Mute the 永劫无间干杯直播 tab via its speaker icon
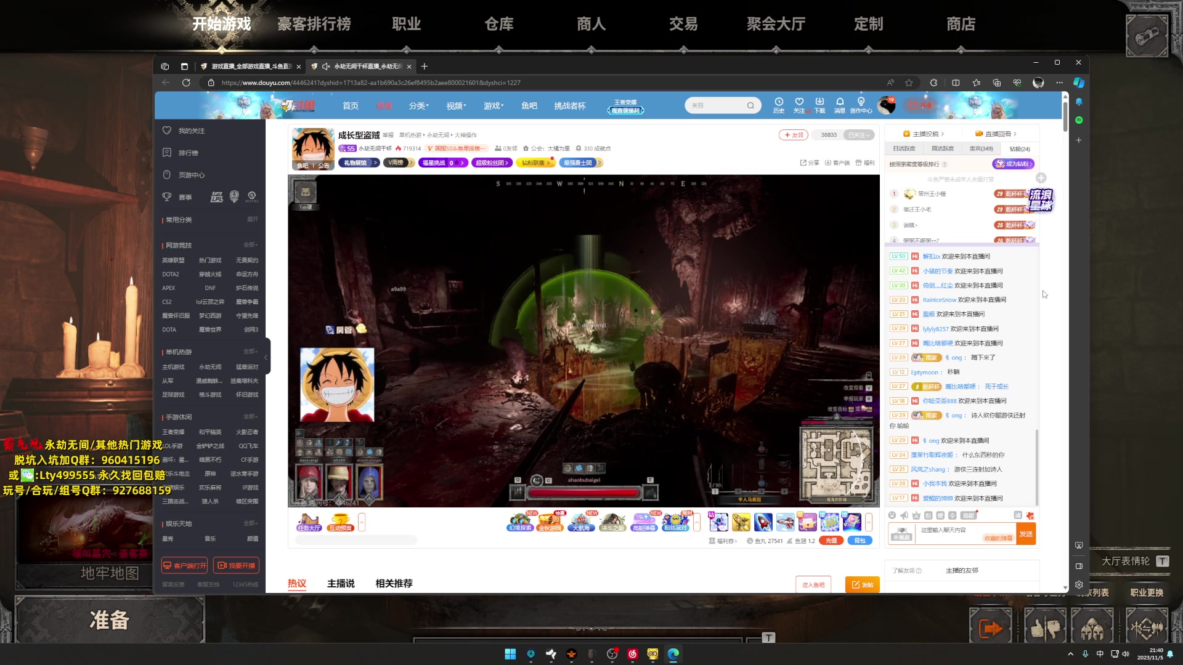1183x665 pixels. point(325,66)
